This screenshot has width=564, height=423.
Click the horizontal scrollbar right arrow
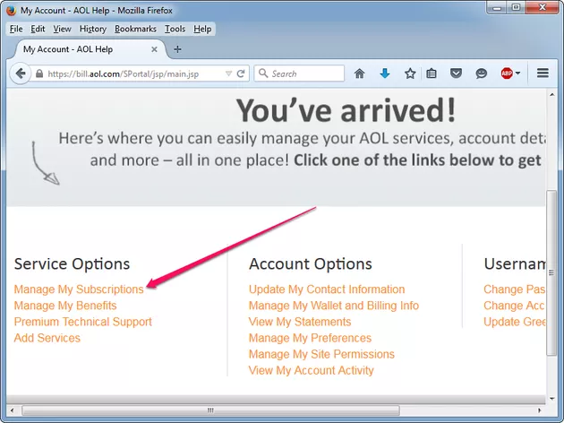coord(539,410)
